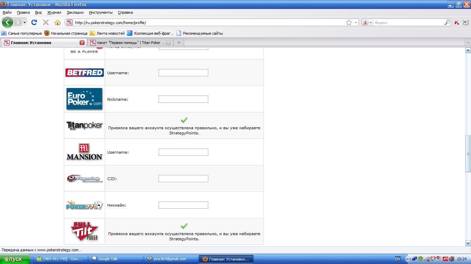This screenshot has height=264, width=471.
Task: Click the Kaspersky virtual keyboard button
Action: point(465,22)
